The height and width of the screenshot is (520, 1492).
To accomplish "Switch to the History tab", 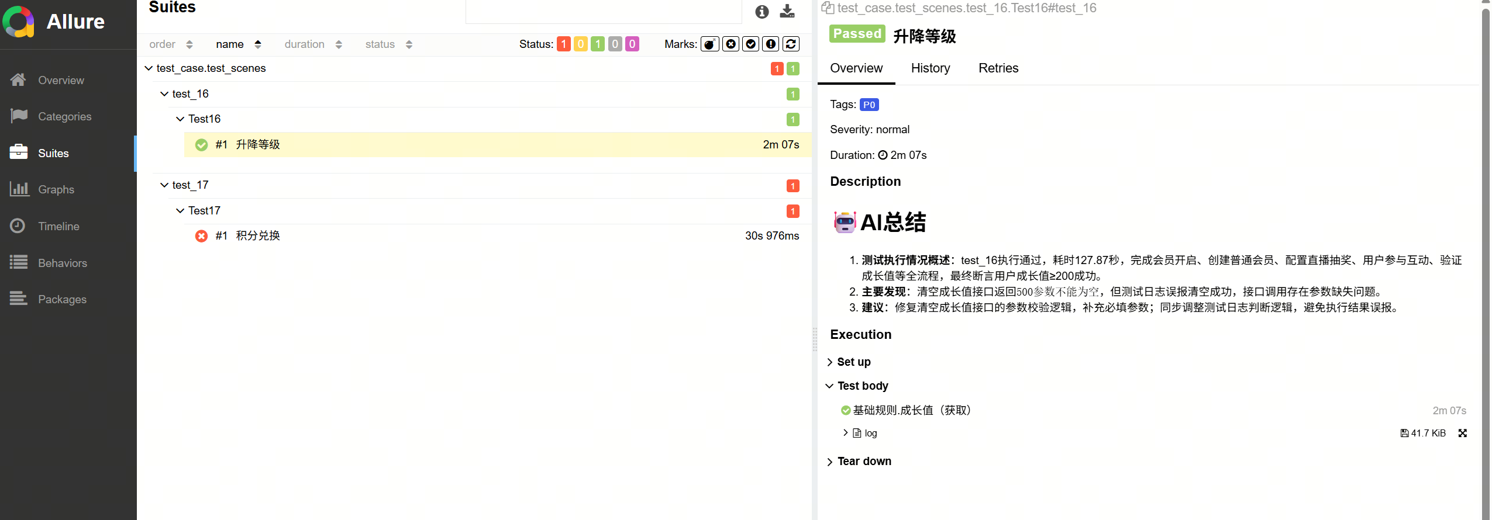I will coord(930,68).
